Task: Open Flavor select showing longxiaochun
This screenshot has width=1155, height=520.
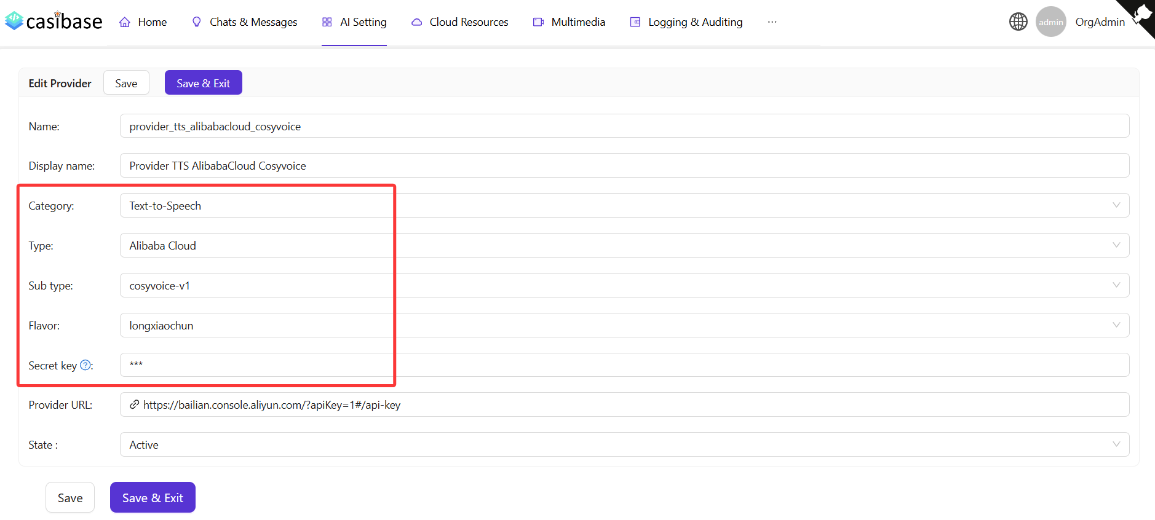Action: 624,325
